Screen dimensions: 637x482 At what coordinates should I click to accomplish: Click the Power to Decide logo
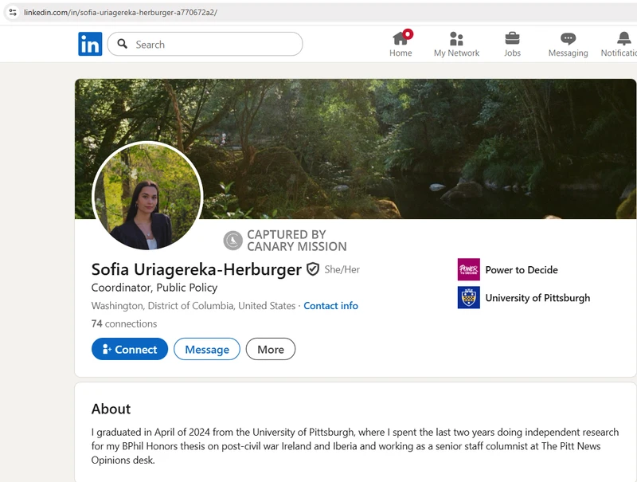click(468, 269)
